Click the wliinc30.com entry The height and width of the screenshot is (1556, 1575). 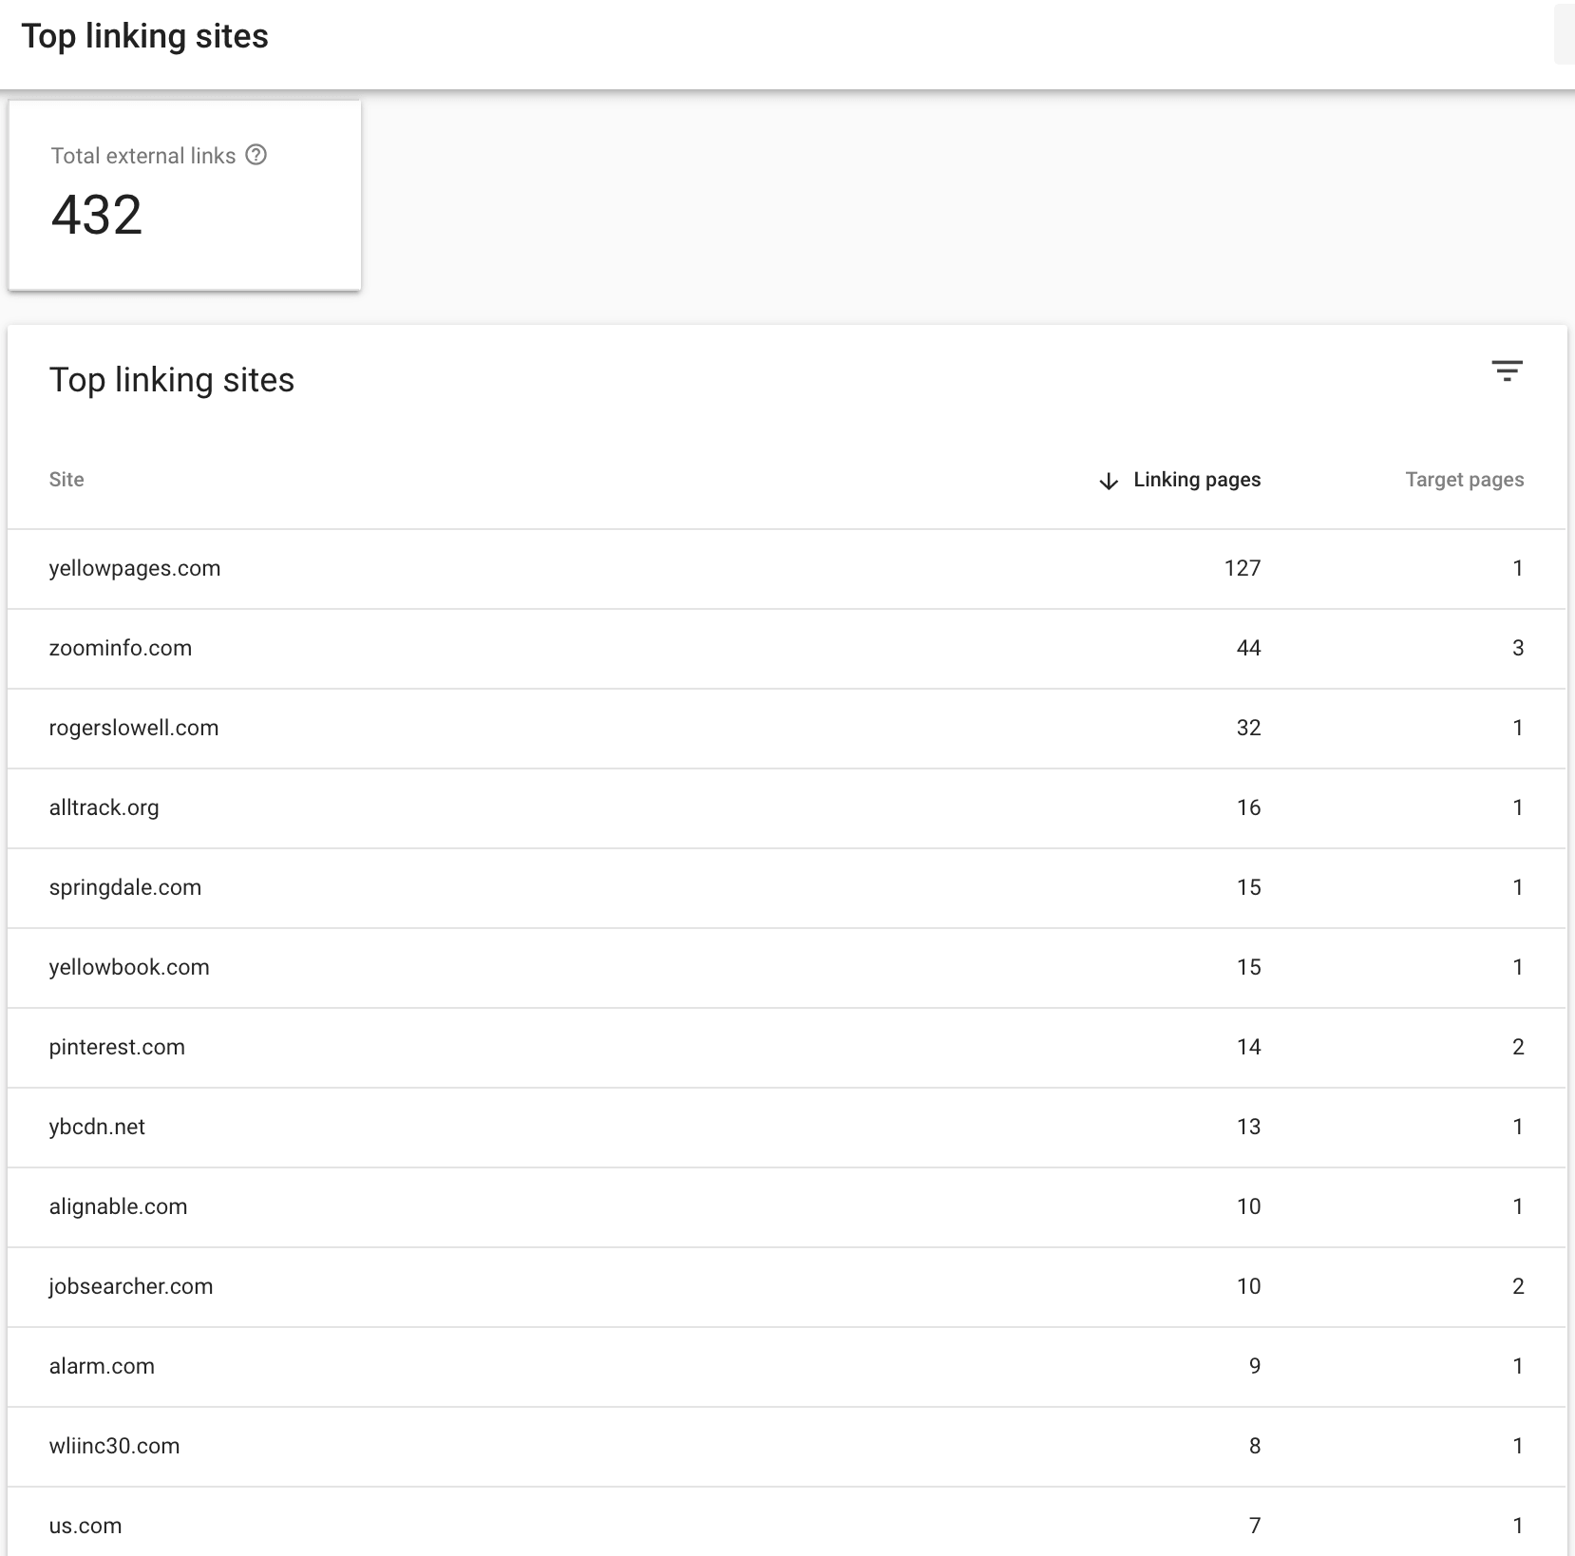(114, 1446)
